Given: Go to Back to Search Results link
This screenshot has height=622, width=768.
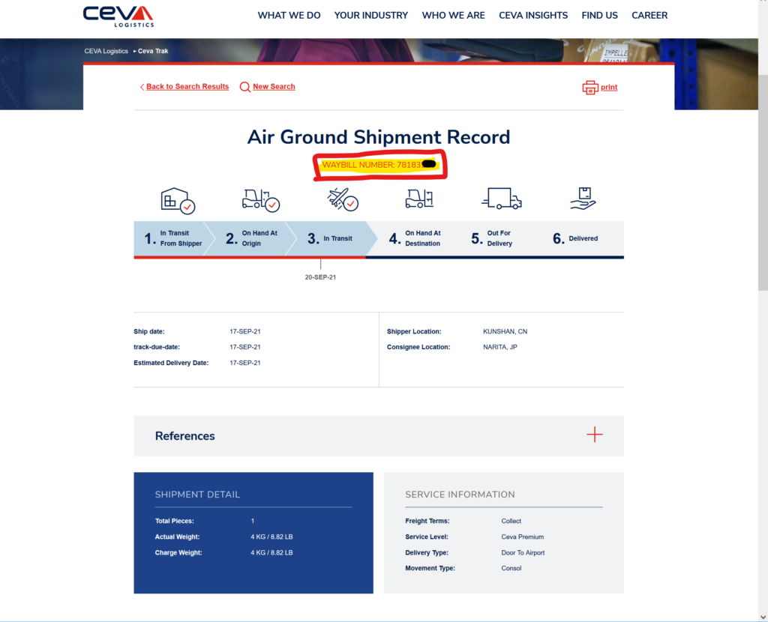Looking at the screenshot, I should [187, 87].
